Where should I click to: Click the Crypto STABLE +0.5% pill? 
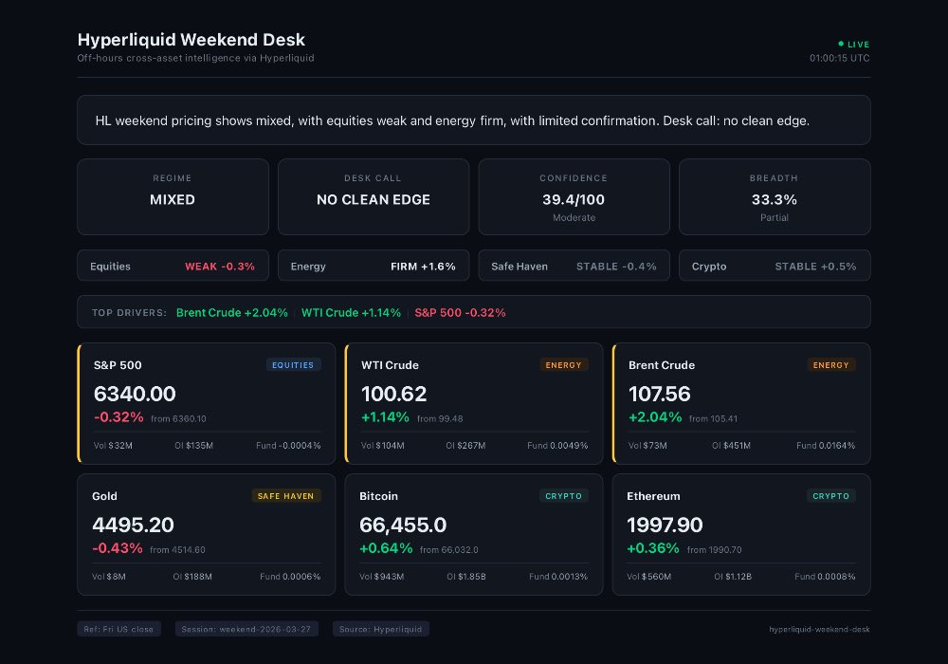(775, 266)
